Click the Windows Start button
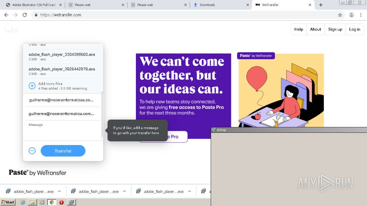This screenshot has height=206, width=367. point(8,202)
